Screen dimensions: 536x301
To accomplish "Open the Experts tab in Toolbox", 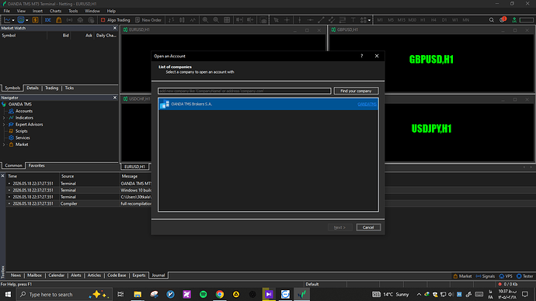I will [139, 275].
